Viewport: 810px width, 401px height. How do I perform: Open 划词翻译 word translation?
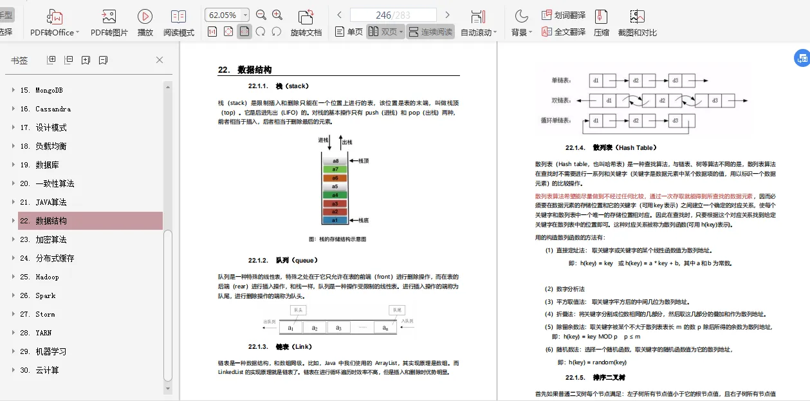click(564, 15)
